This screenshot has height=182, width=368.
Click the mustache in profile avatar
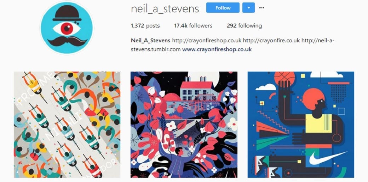click(x=67, y=41)
